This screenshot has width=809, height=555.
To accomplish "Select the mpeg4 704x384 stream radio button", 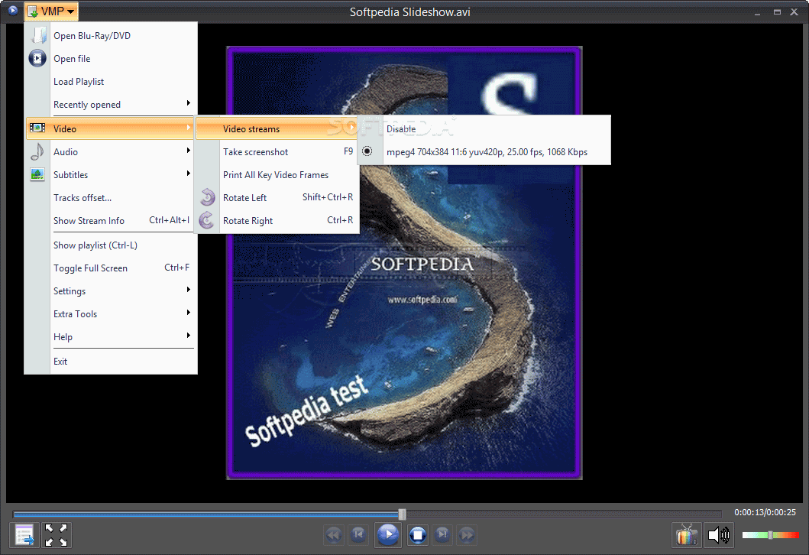I will tap(367, 151).
